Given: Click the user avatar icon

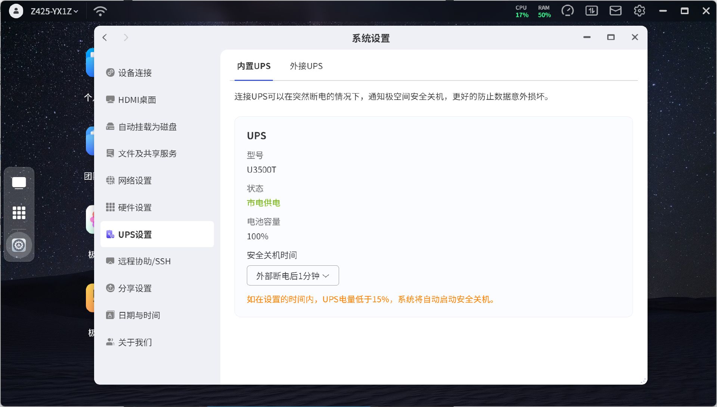Looking at the screenshot, I should [16, 11].
